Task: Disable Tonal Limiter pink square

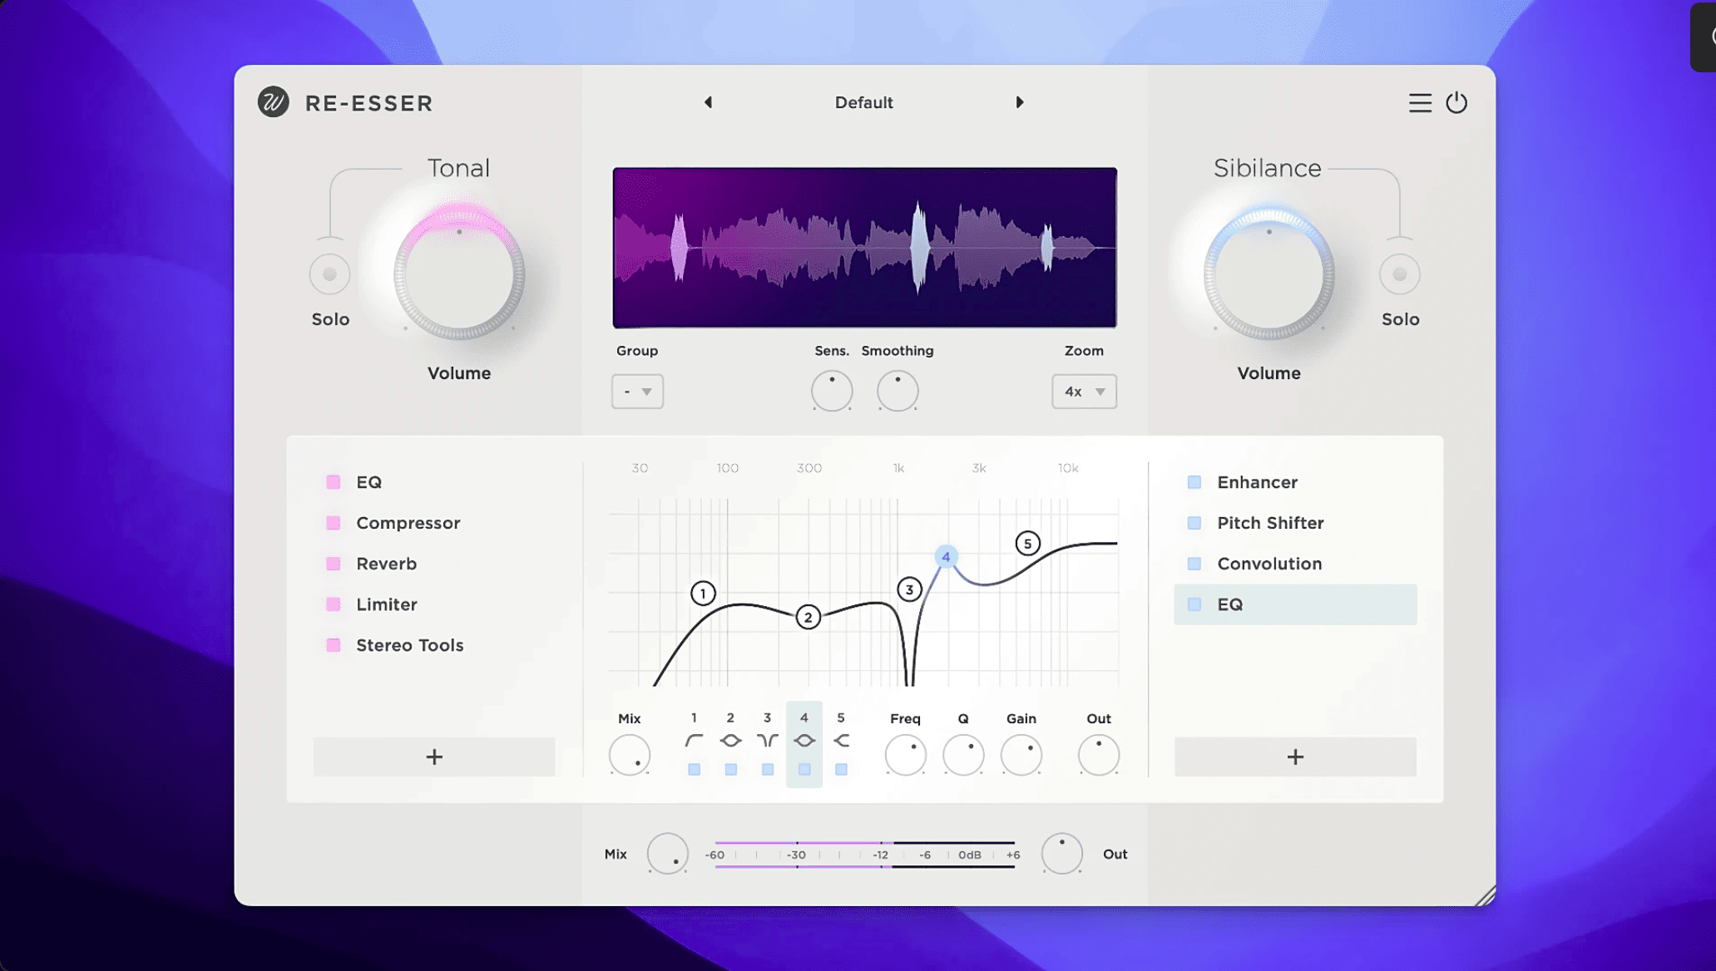Action: 334,604
